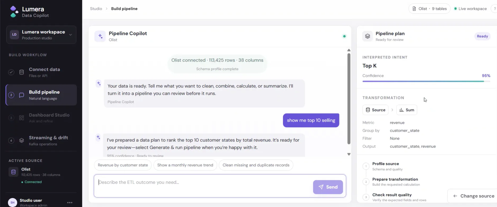Image resolution: width=497 pixels, height=207 pixels.
Task: Click the Pipeline plan layers icon
Action: tap(368, 36)
